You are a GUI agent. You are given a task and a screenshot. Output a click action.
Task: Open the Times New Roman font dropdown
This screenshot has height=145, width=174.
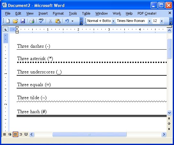(149, 21)
